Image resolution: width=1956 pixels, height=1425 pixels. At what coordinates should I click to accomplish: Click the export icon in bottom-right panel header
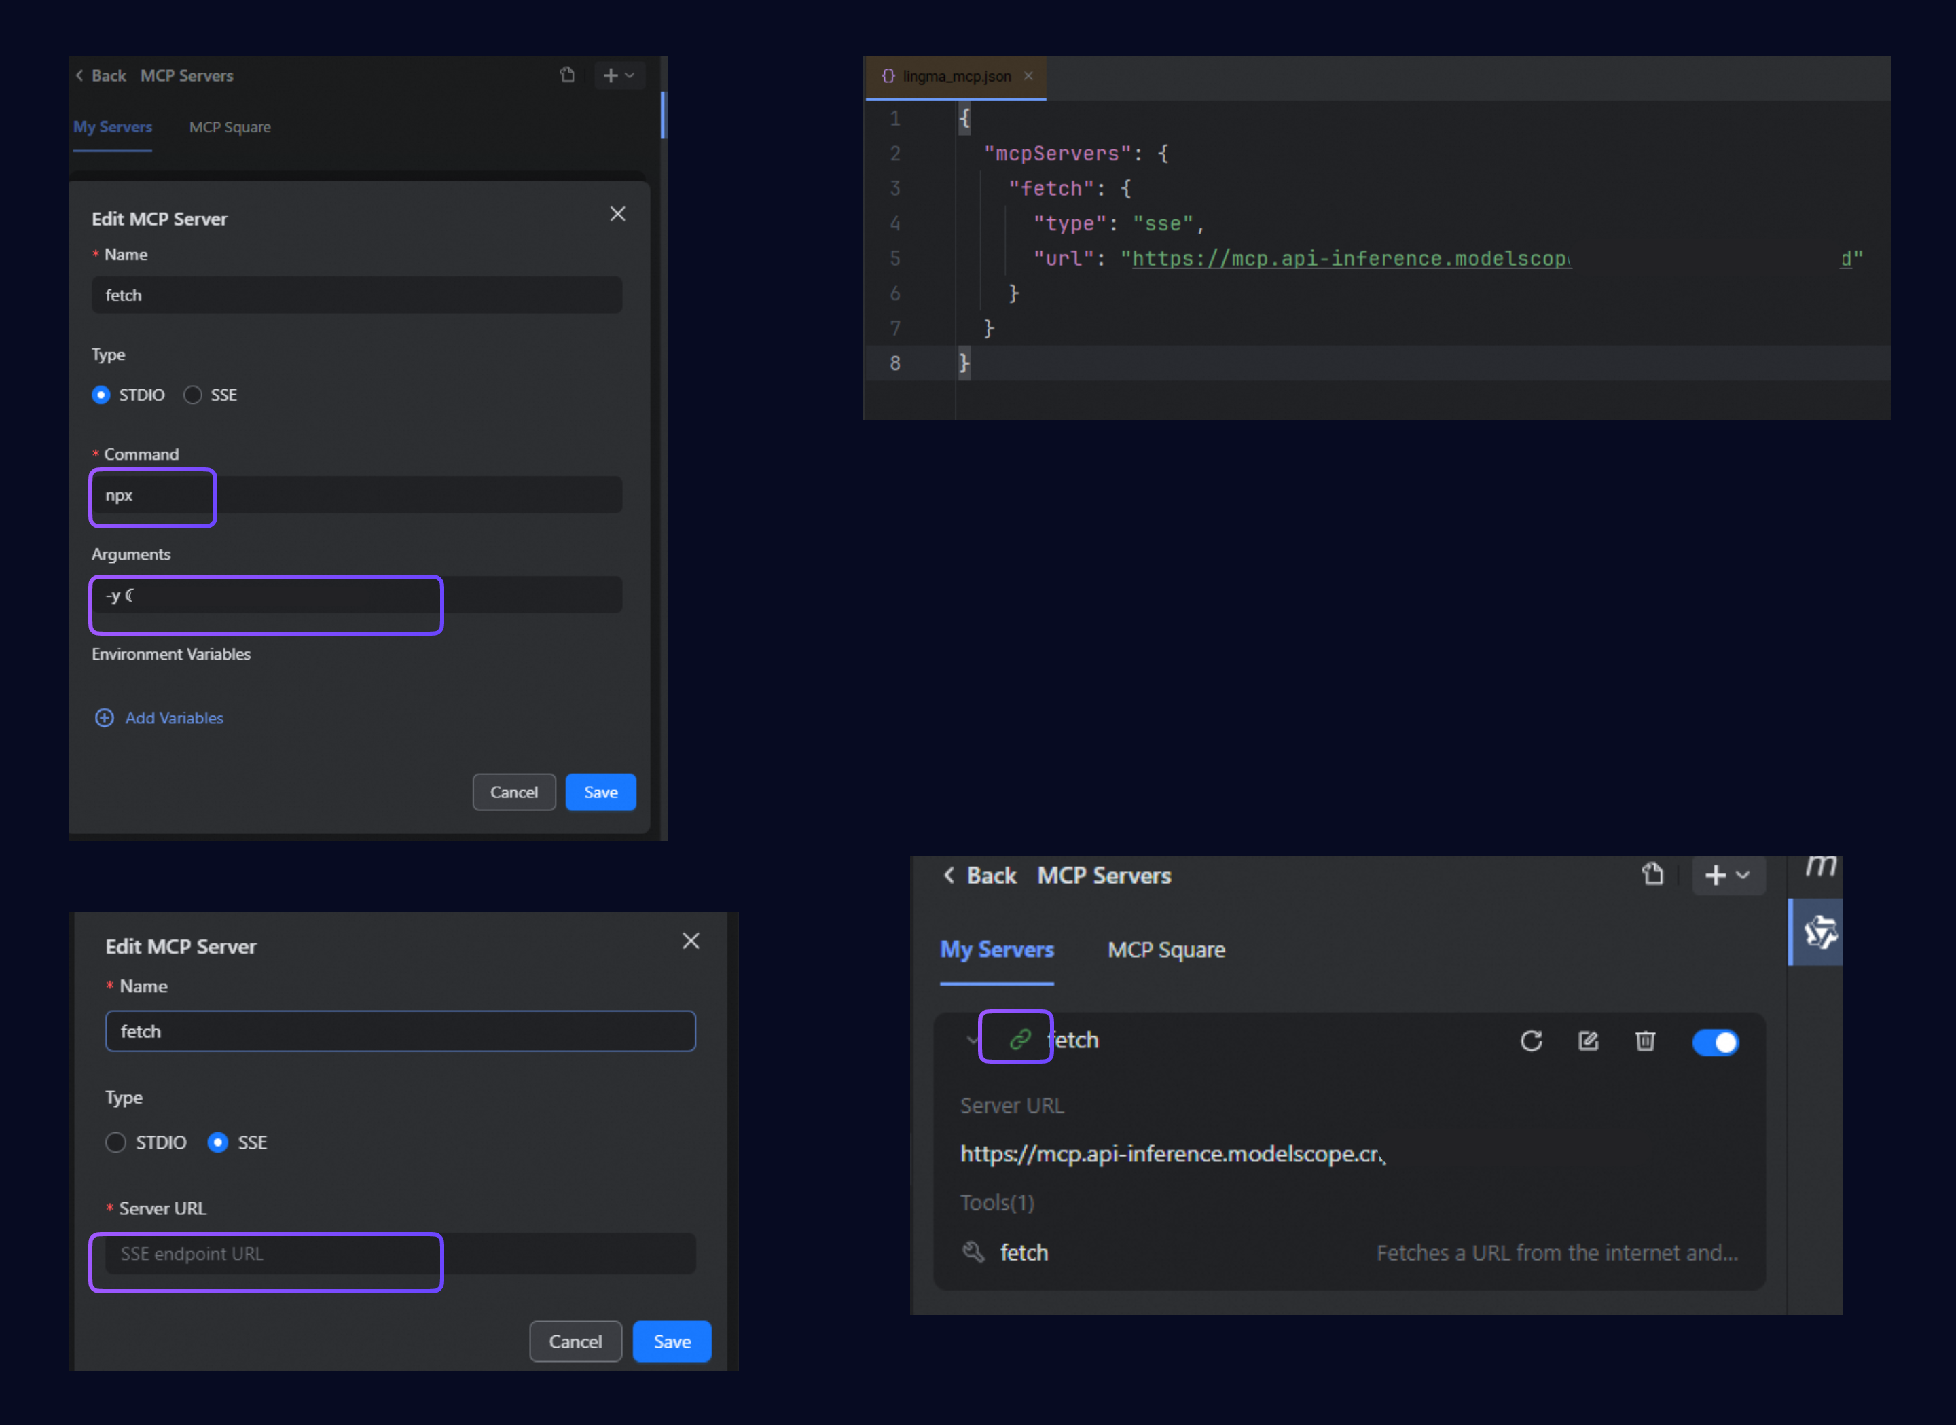coord(1652,873)
